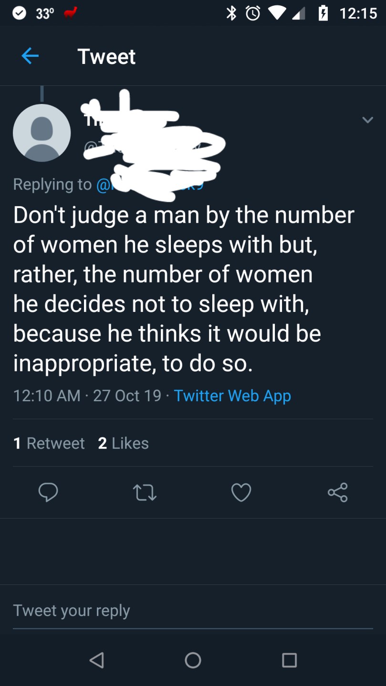Open Android recent apps square
The width and height of the screenshot is (386, 686).
tap(289, 660)
